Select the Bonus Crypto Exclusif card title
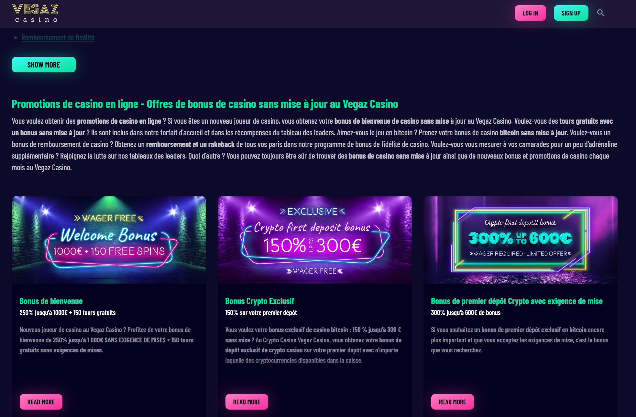The width and height of the screenshot is (636, 417). (x=259, y=301)
